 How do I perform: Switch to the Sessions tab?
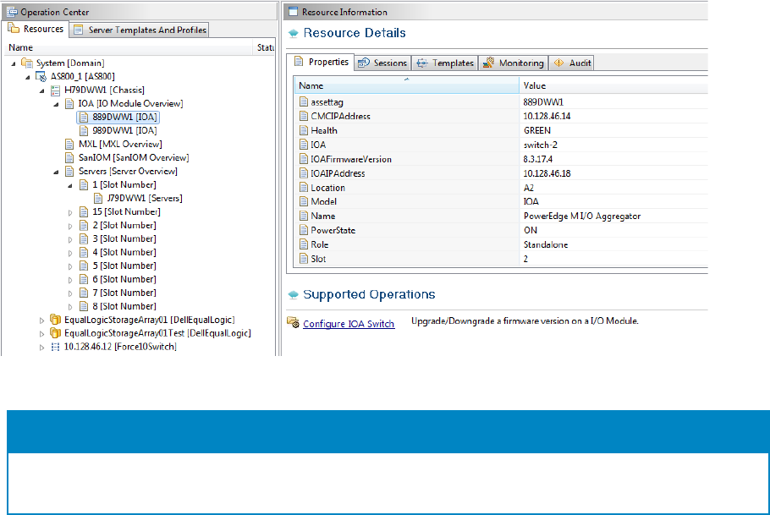pyautogui.click(x=383, y=63)
